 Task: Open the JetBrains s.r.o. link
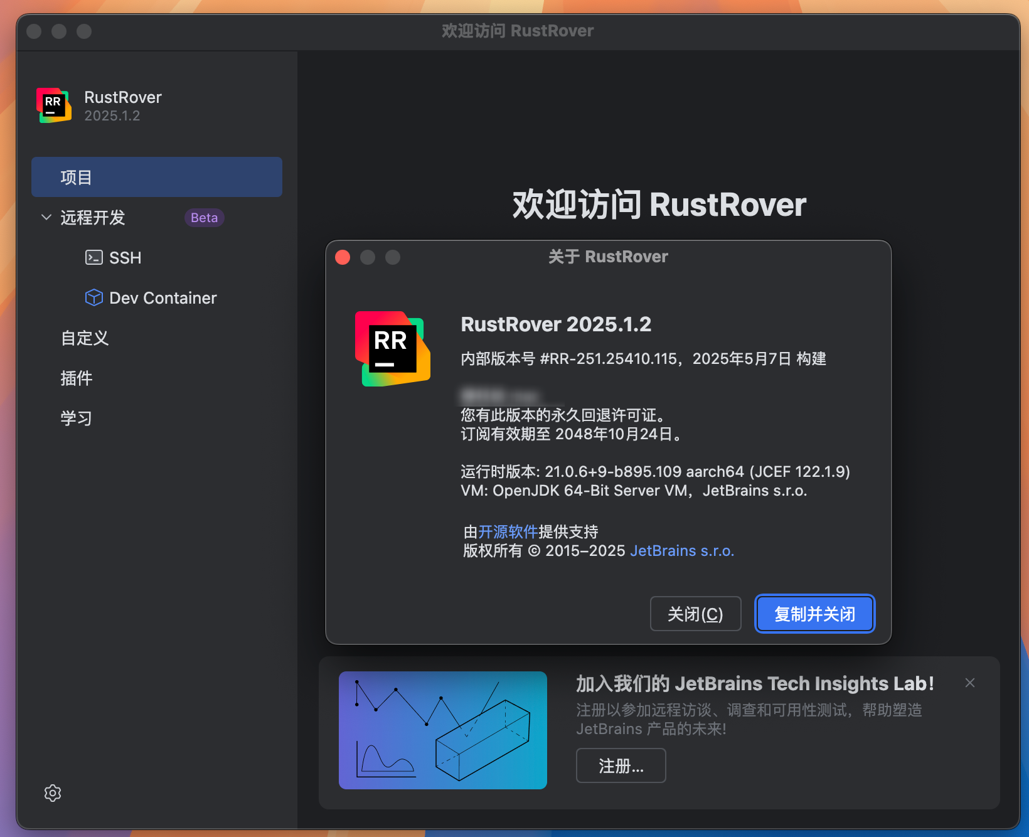(682, 551)
